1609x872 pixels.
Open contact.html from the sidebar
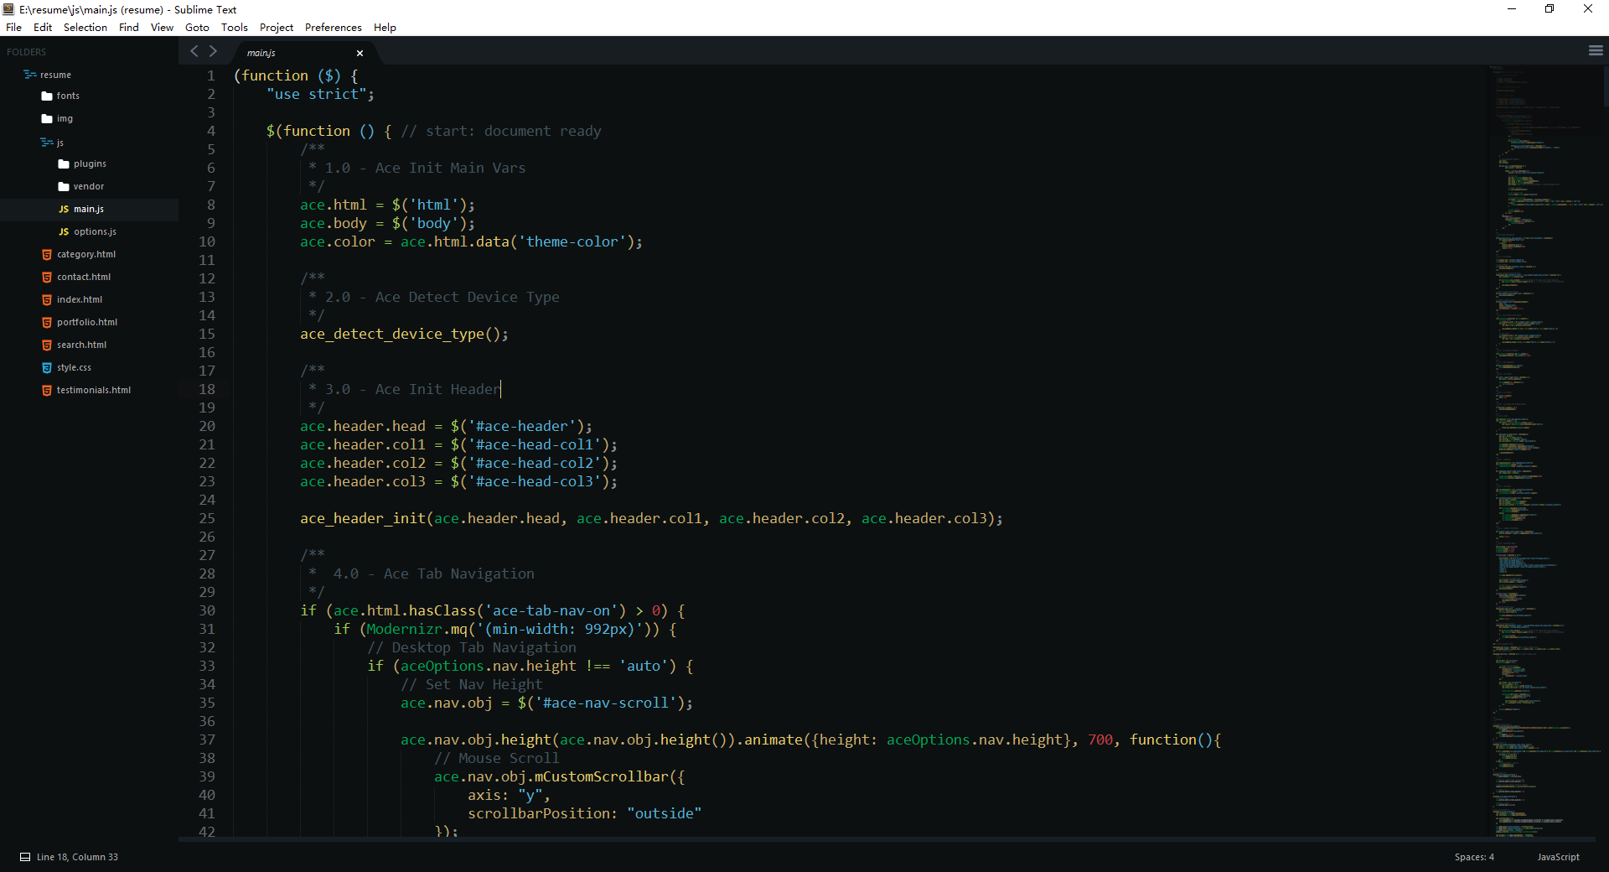84,277
